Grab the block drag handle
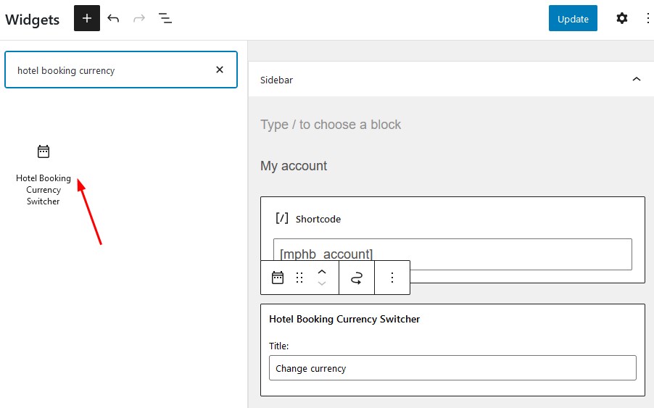Screen dimensions: 654x408 pyautogui.click(x=299, y=278)
